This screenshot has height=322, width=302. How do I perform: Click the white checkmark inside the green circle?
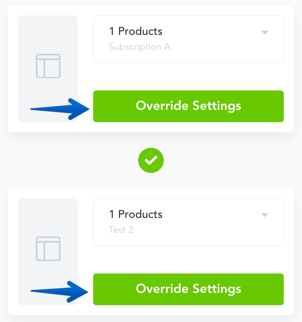pyautogui.click(x=151, y=160)
